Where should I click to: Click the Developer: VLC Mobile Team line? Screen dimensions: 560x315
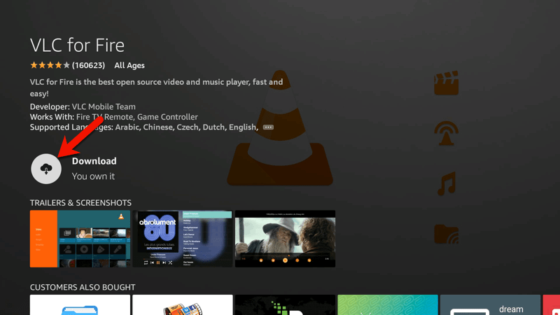tap(83, 107)
